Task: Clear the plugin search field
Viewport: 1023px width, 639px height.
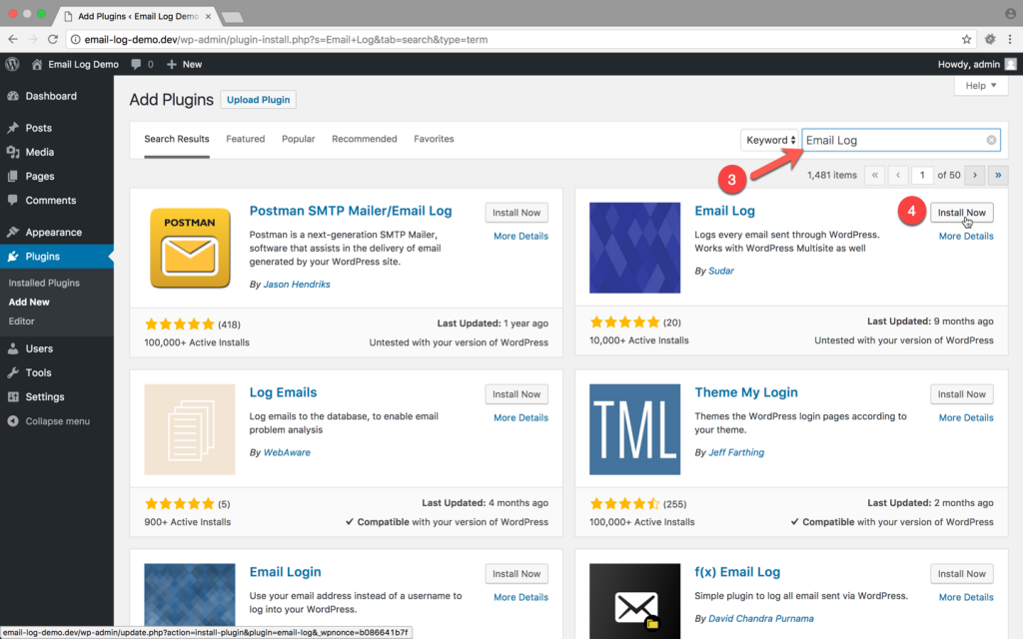Action: pos(991,140)
